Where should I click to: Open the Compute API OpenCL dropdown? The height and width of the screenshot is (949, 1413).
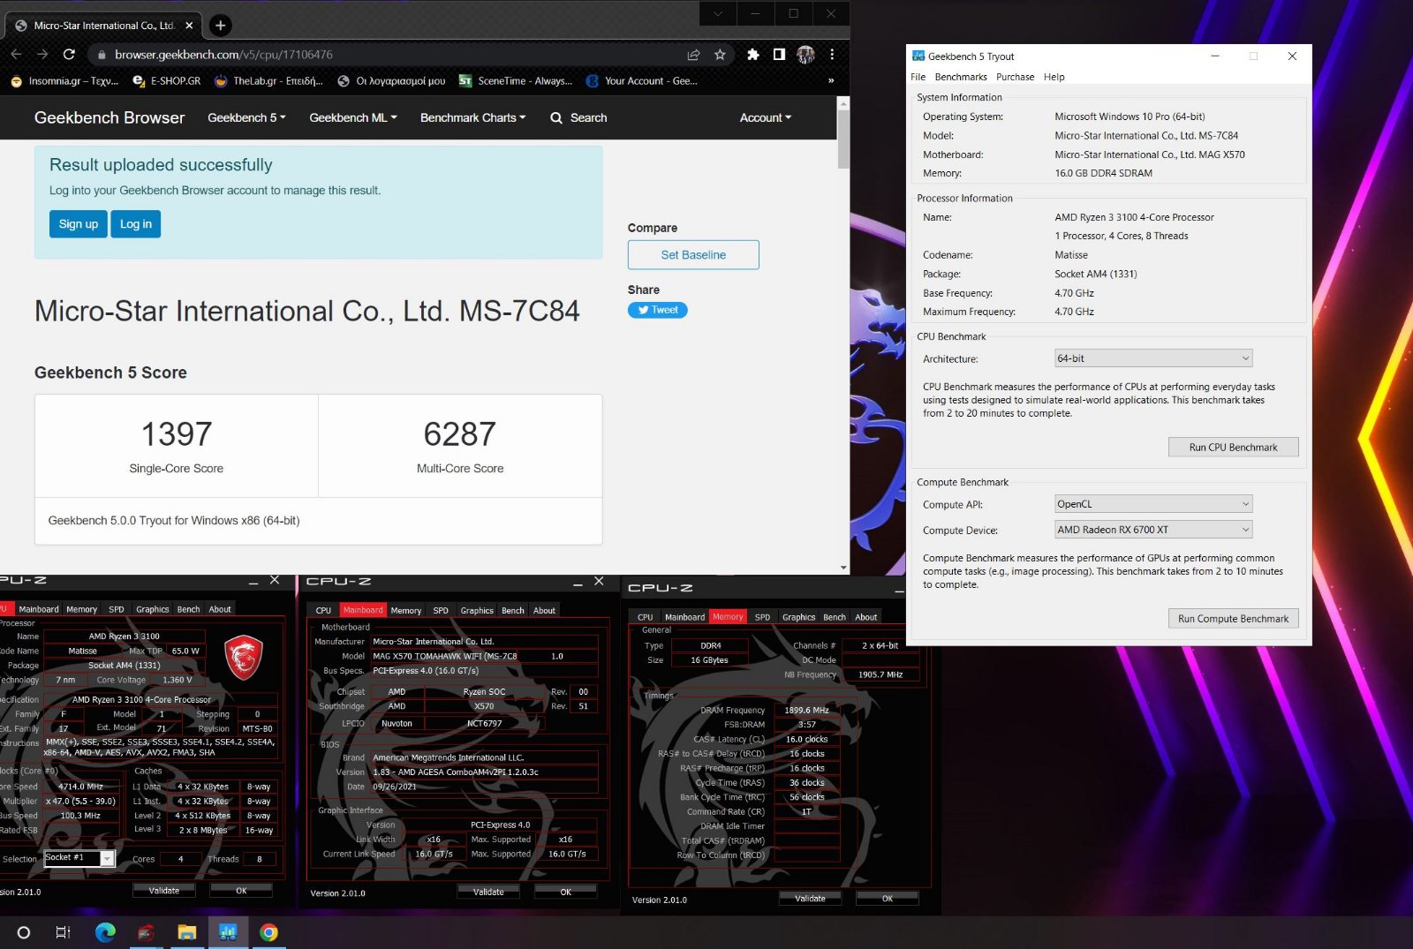1153,504
